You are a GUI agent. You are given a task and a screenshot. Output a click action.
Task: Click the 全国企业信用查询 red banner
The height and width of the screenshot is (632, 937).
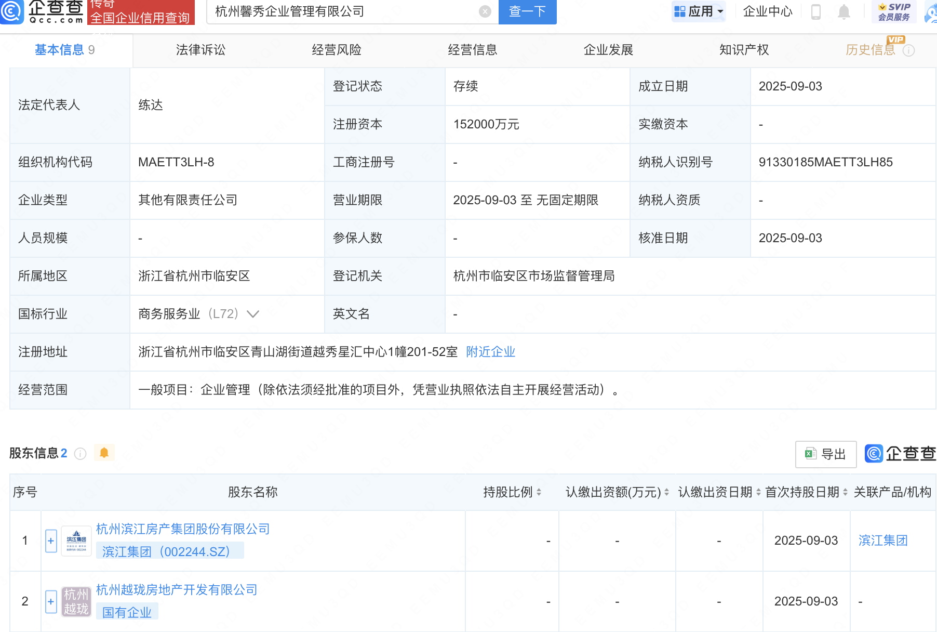click(x=141, y=12)
